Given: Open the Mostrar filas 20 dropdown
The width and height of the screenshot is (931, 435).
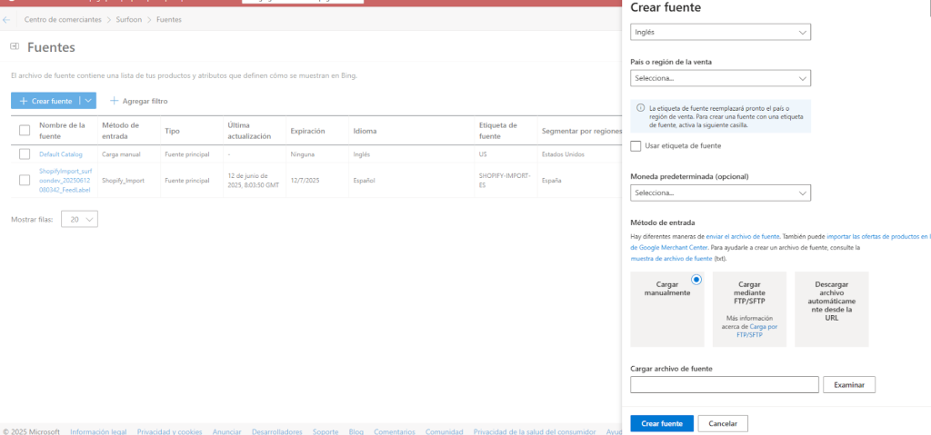Looking at the screenshot, I should pyautogui.click(x=79, y=219).
